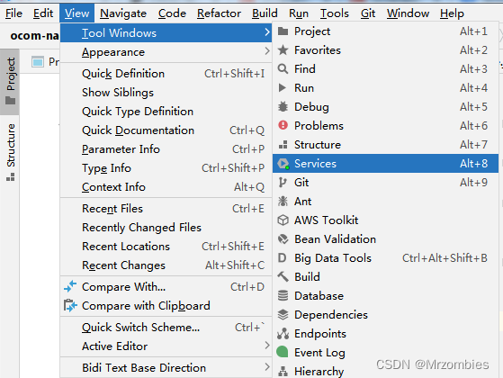Click the Favorites star icon
503x378 pixels.
coord(283,49)
